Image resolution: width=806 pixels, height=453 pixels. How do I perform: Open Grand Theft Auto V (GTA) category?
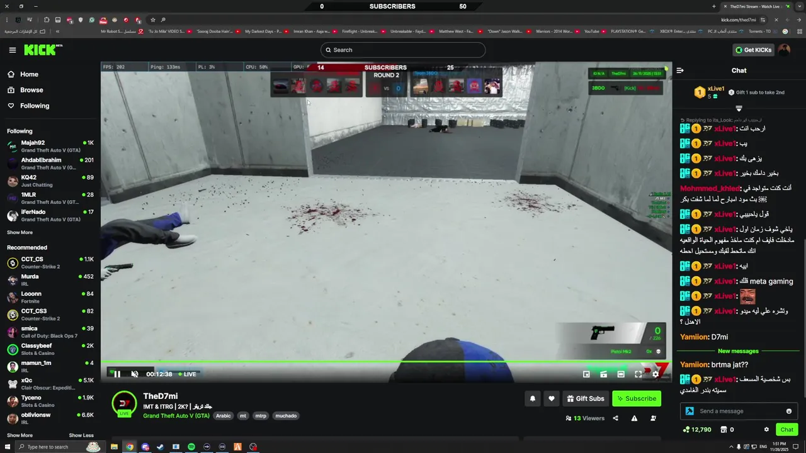tap(176, 416)
